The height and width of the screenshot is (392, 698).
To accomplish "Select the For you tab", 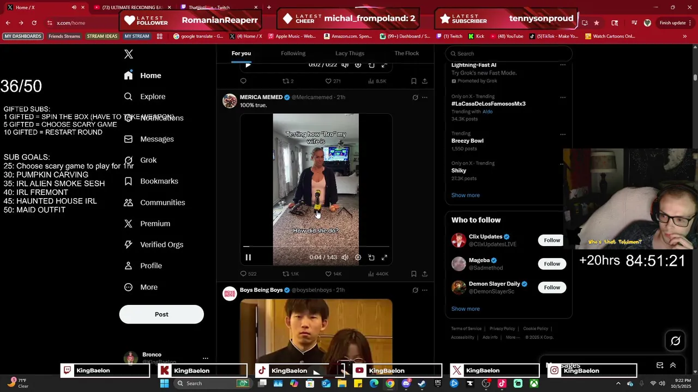I will tap(241, 53).
